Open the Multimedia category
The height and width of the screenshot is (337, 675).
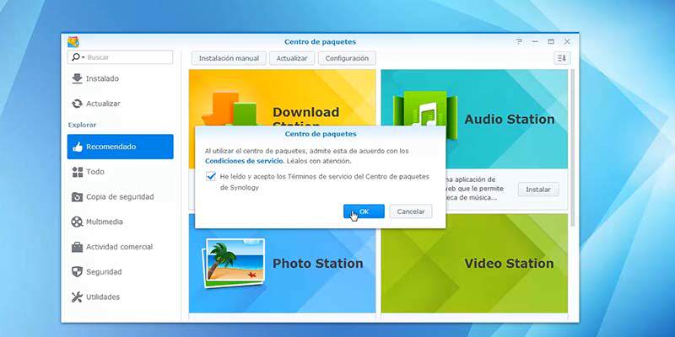pyautogui.click(x=120, y=222)
